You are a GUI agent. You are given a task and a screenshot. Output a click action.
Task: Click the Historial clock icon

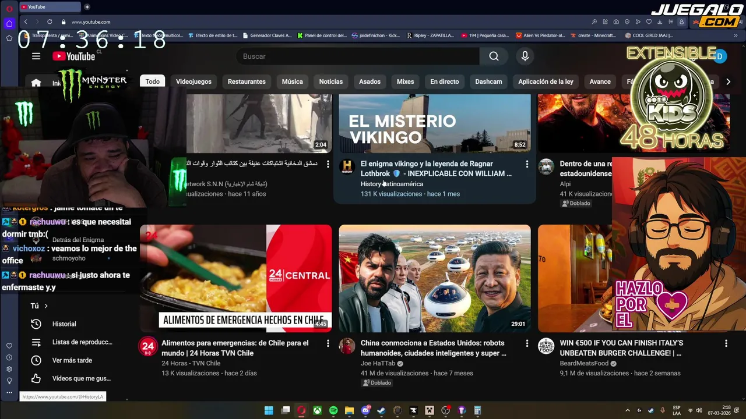pyautogui.click(x=36, y=324)
